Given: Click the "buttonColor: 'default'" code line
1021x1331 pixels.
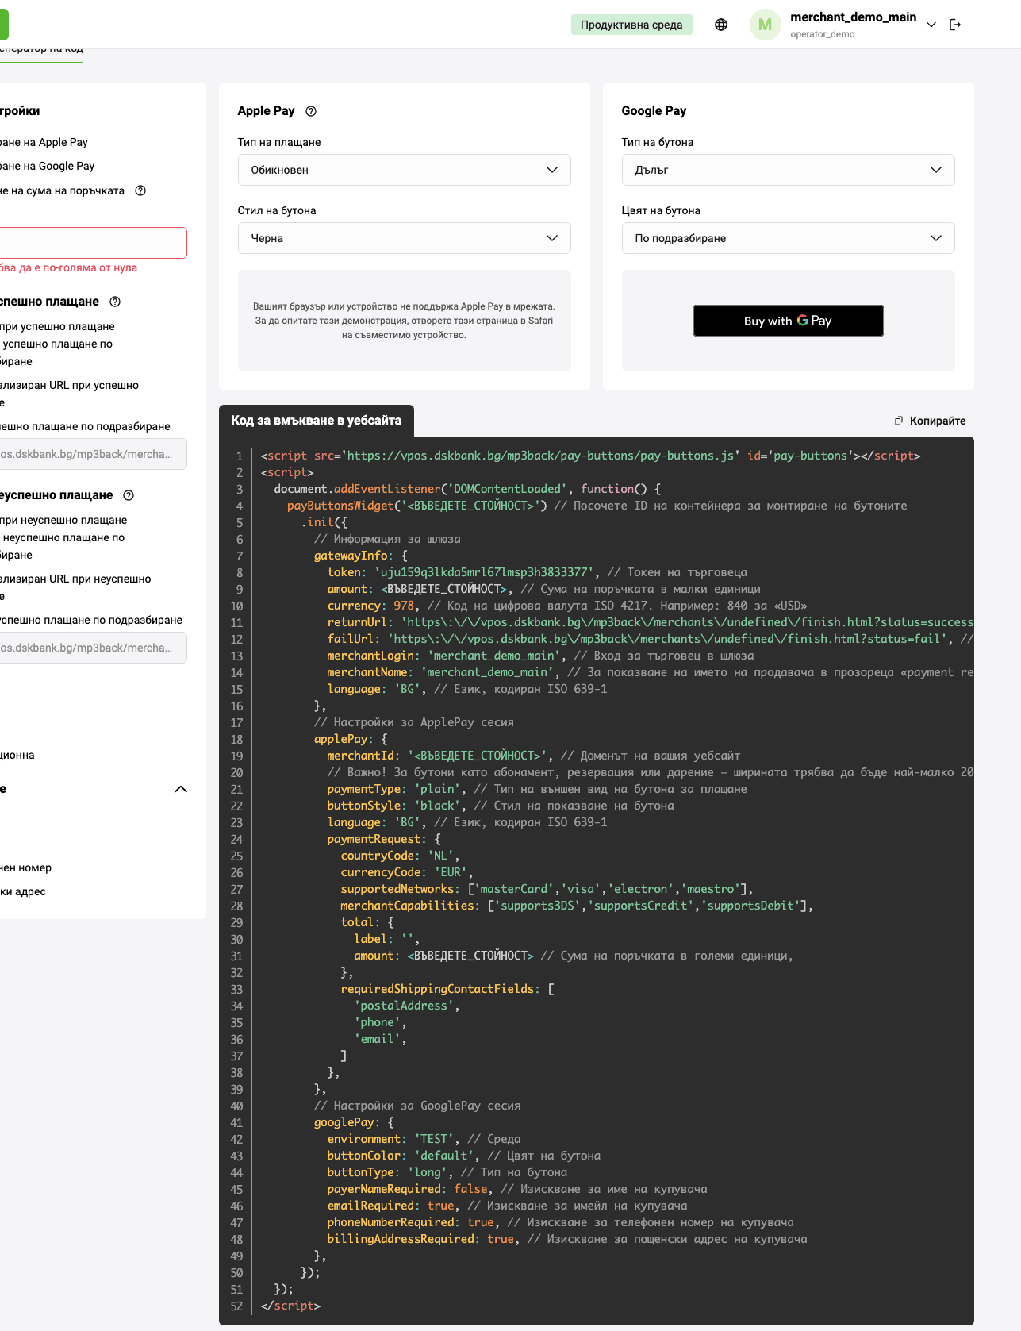Looking at the screenshot, I should pos(464,1156).
